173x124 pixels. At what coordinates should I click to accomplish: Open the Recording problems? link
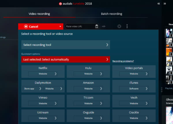pos(123,61)
